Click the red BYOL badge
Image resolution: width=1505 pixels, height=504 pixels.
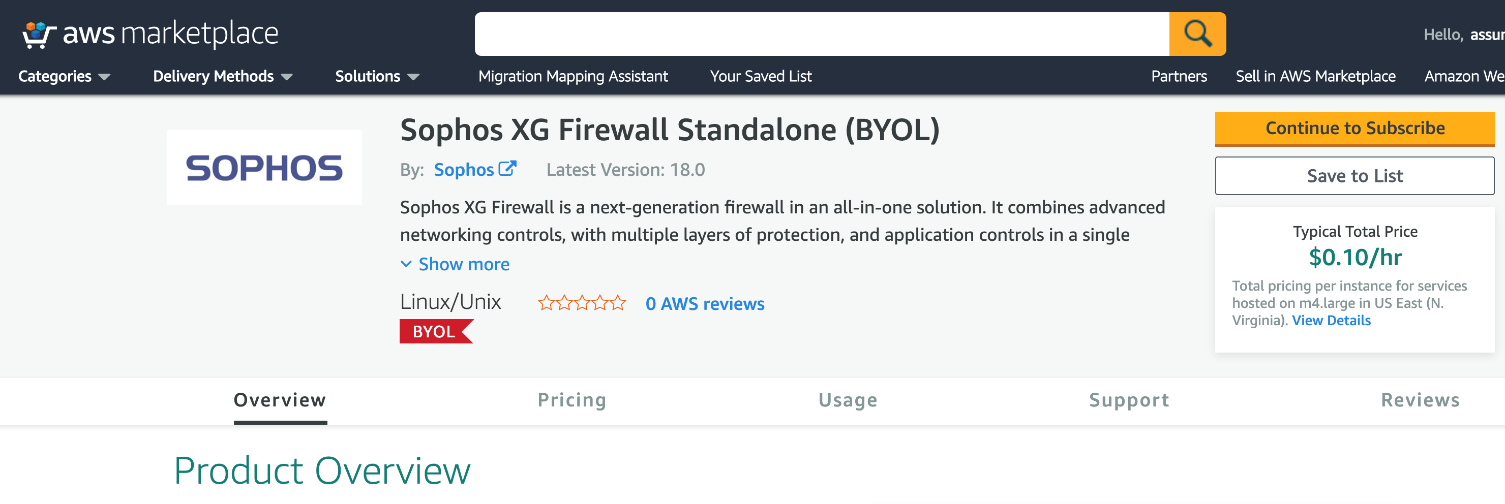tap(436, 331)
